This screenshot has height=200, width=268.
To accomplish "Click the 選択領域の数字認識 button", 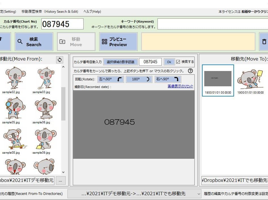I will 120,62.
